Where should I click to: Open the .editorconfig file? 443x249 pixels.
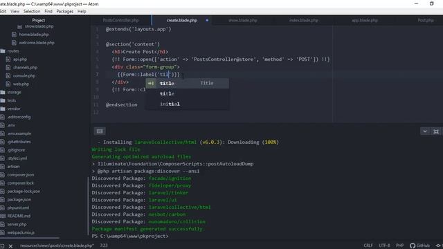click(x=19, y=117)
